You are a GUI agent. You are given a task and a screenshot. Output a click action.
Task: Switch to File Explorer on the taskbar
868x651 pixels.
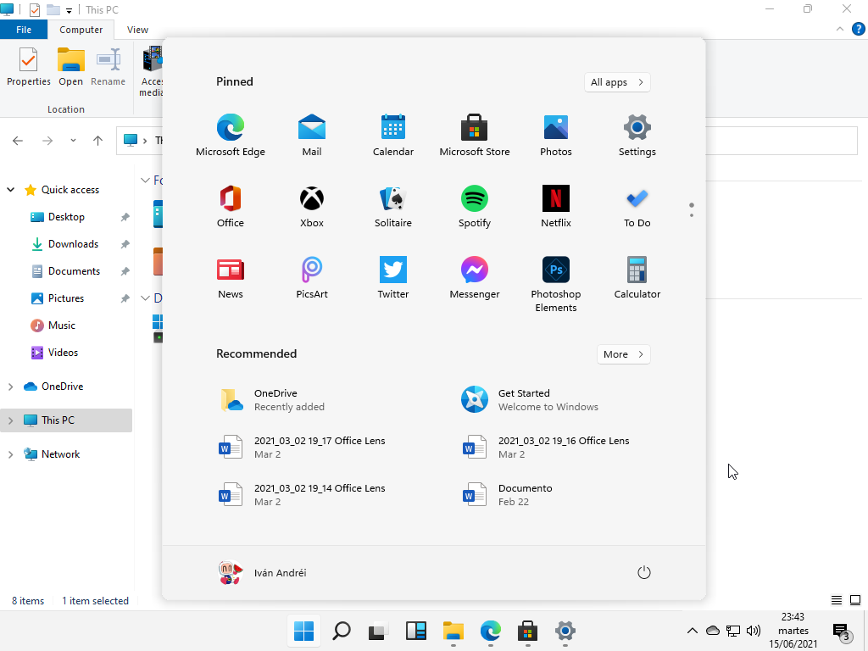pyautogui.click(x=453, y=631)
